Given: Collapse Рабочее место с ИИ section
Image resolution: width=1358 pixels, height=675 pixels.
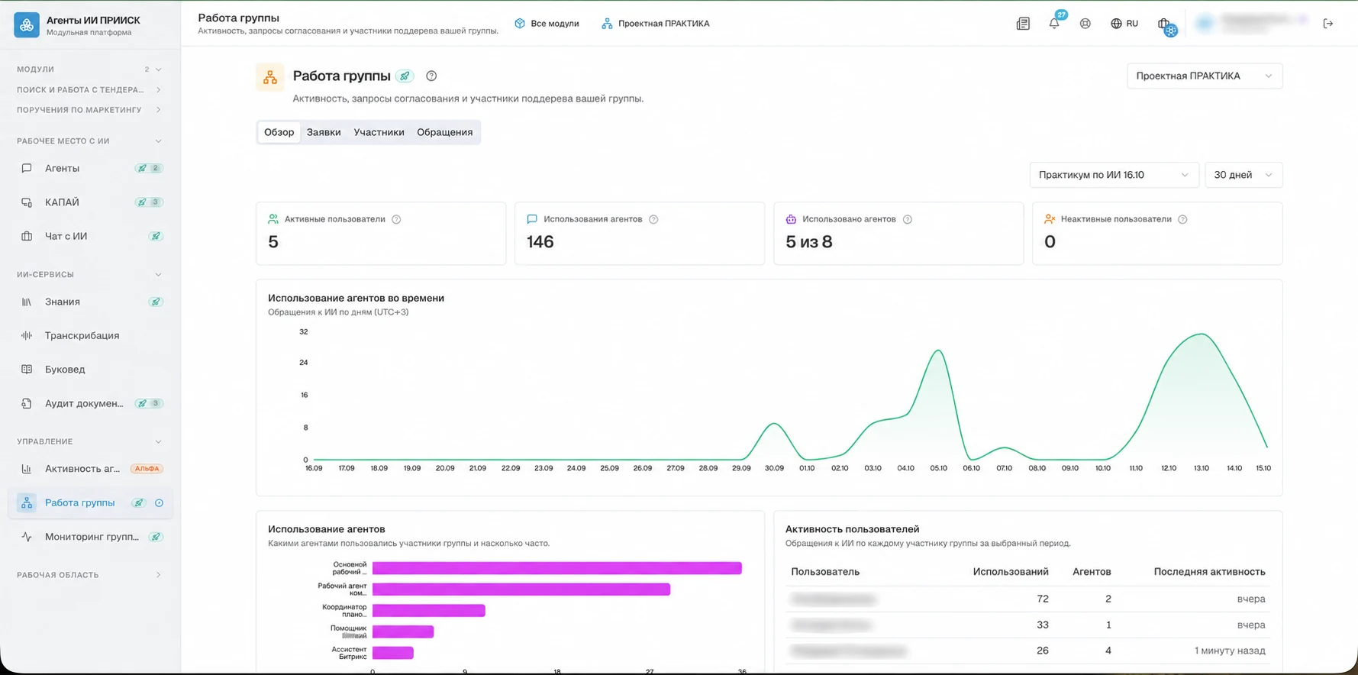Looking at the screenshot, I should coord(90,141).
